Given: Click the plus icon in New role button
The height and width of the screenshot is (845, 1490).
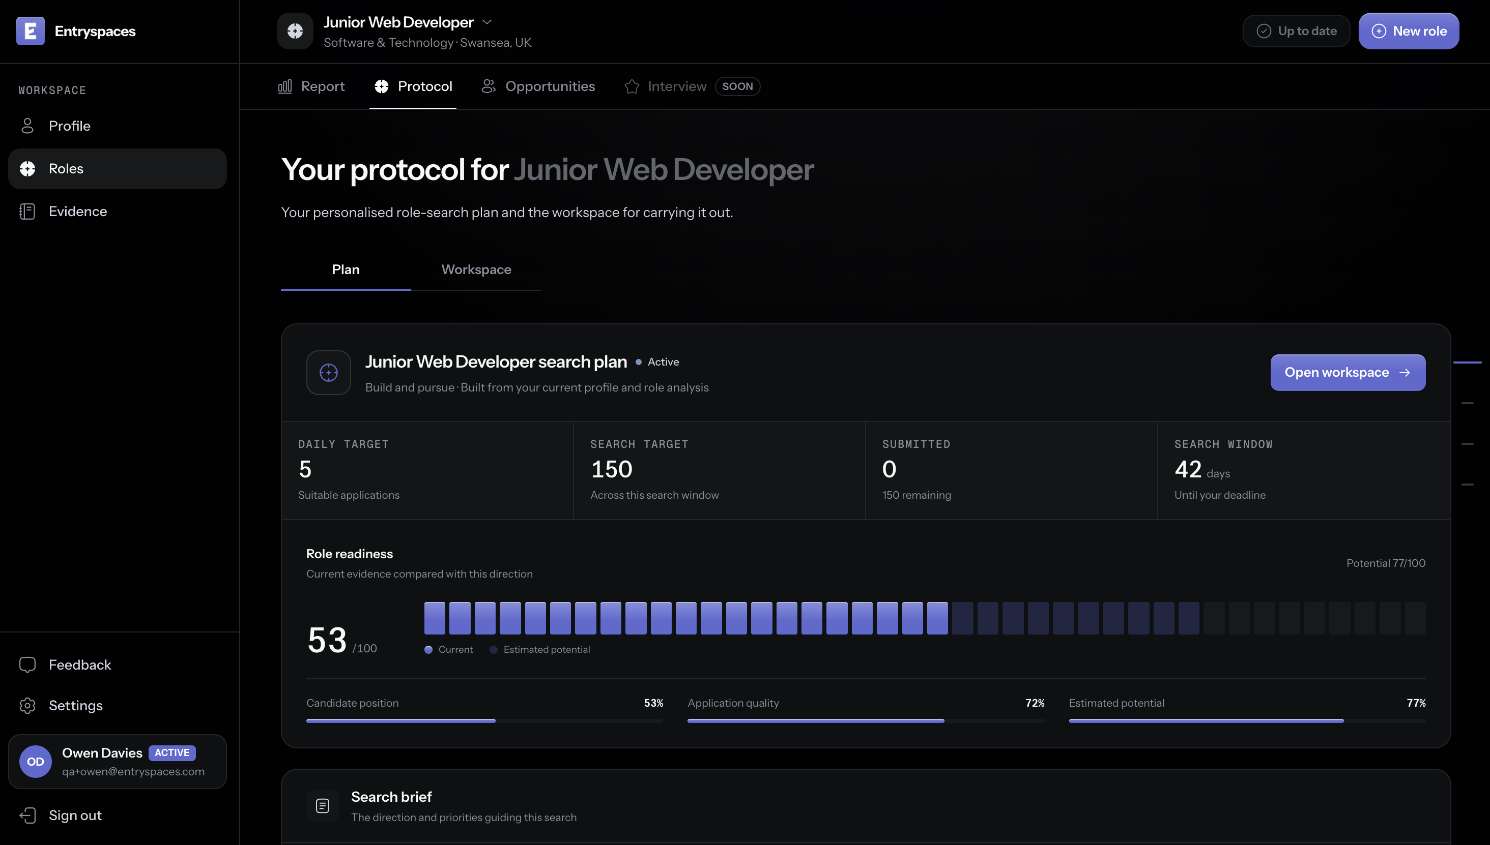Looking at the screenshot, I should (x=1379, y=31).
